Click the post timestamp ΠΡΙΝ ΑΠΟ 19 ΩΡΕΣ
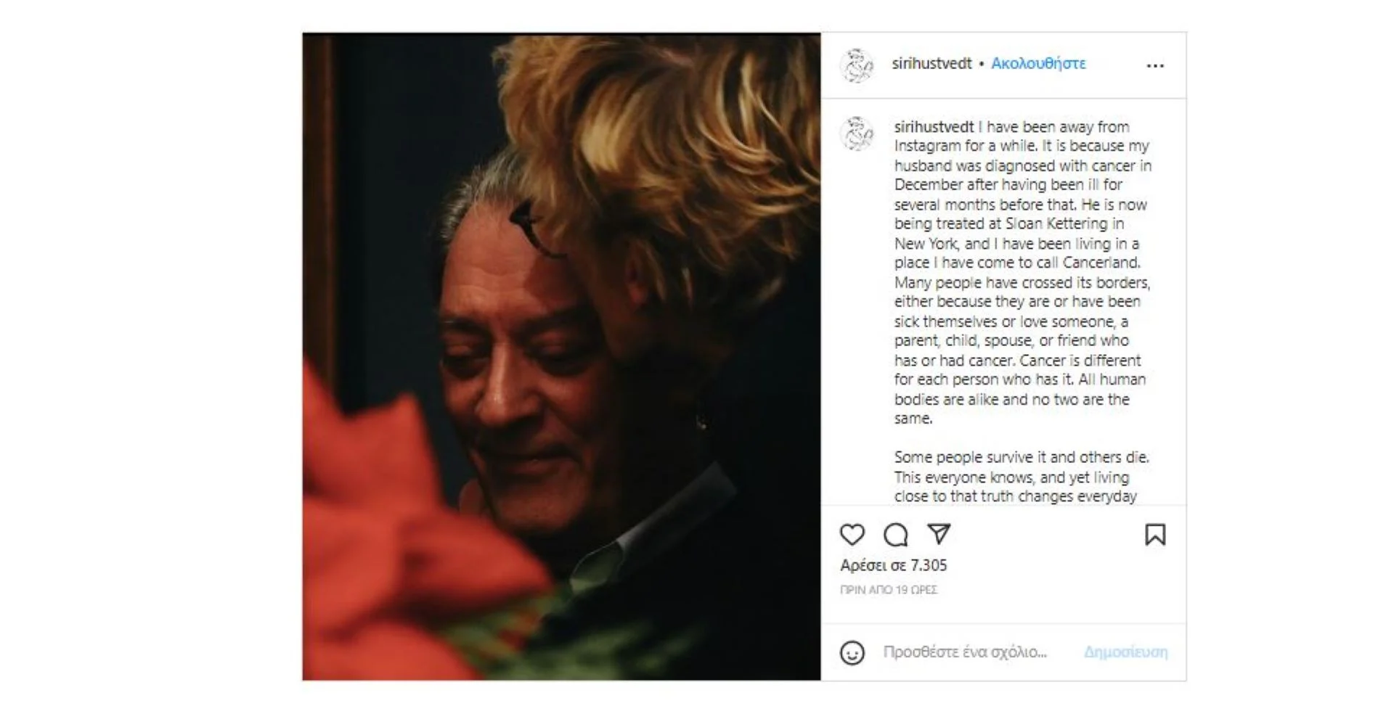The height and width of the screenshot is (727, 1394). click(889, 590)
